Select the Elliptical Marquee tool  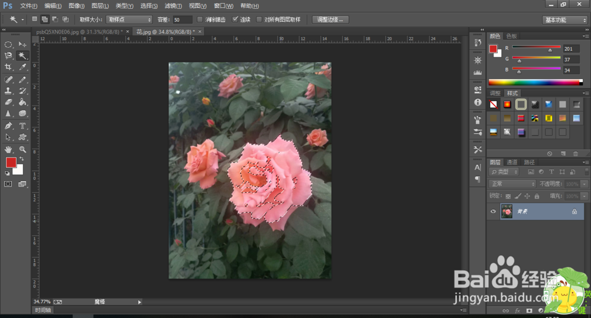tap(8, 44)
